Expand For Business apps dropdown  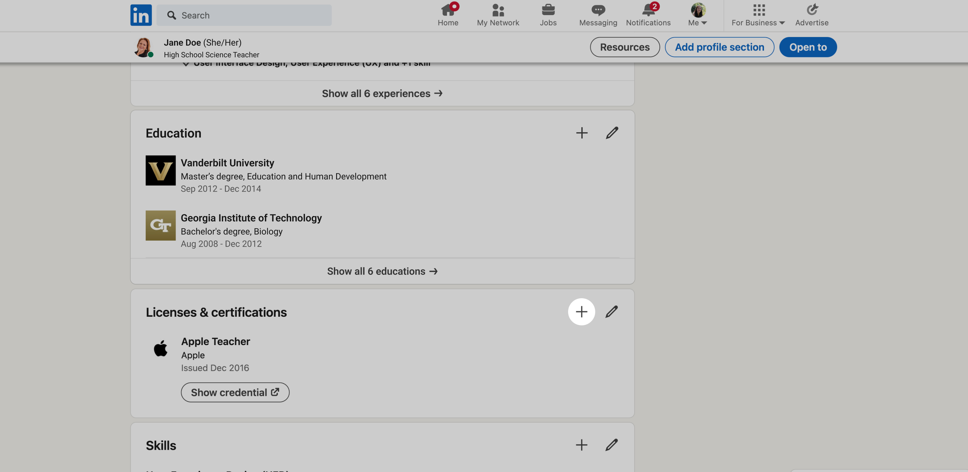758,15
